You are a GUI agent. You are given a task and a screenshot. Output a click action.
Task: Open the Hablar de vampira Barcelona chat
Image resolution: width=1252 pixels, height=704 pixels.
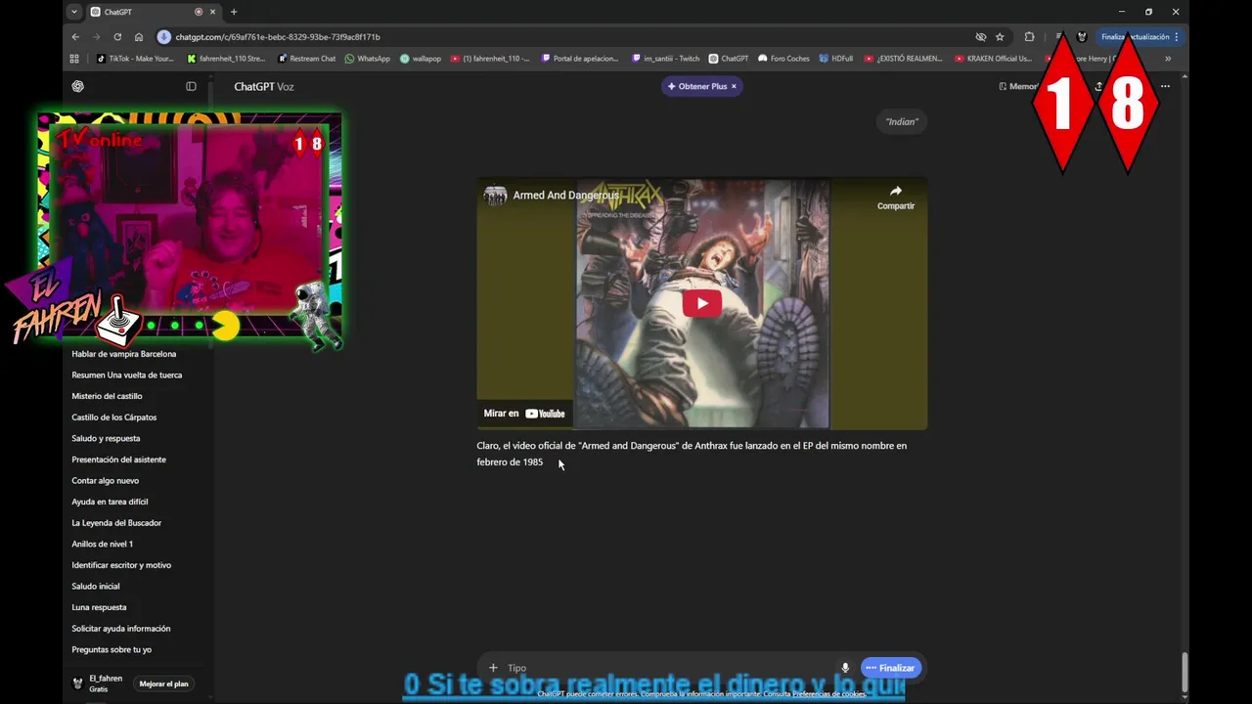tap(124, 354)
